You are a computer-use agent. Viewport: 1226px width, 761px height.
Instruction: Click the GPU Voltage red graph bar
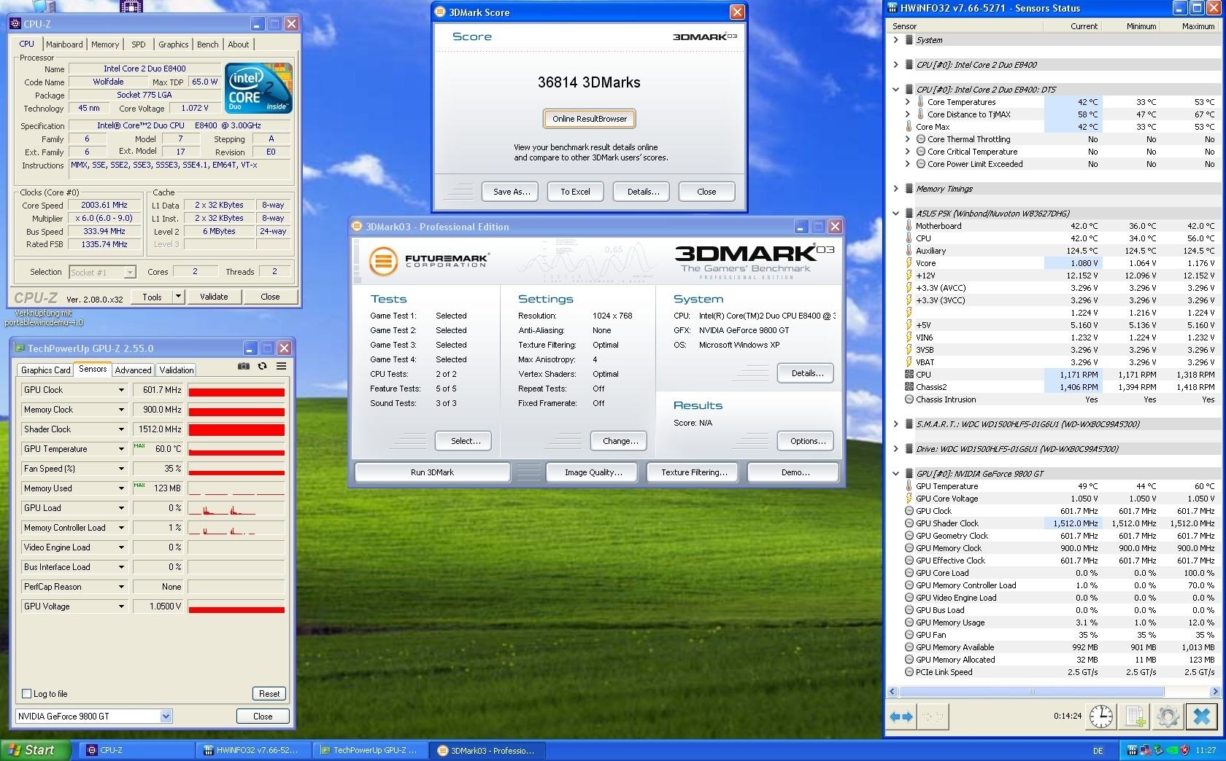tap(236, 609)
